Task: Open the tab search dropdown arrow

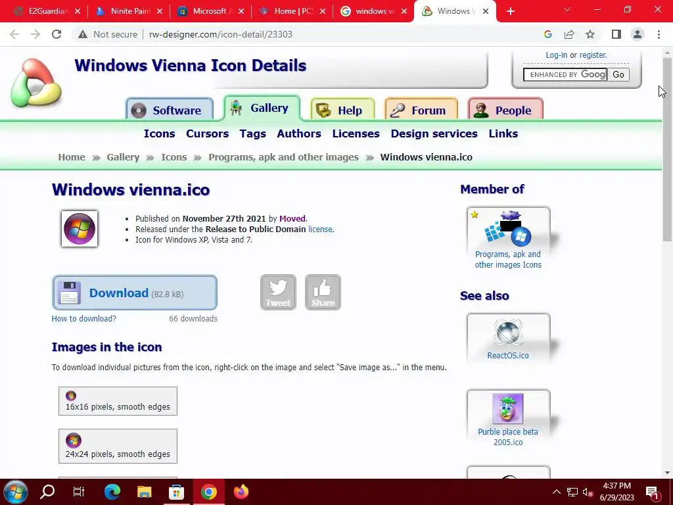Action: click(x=567, y=9)
